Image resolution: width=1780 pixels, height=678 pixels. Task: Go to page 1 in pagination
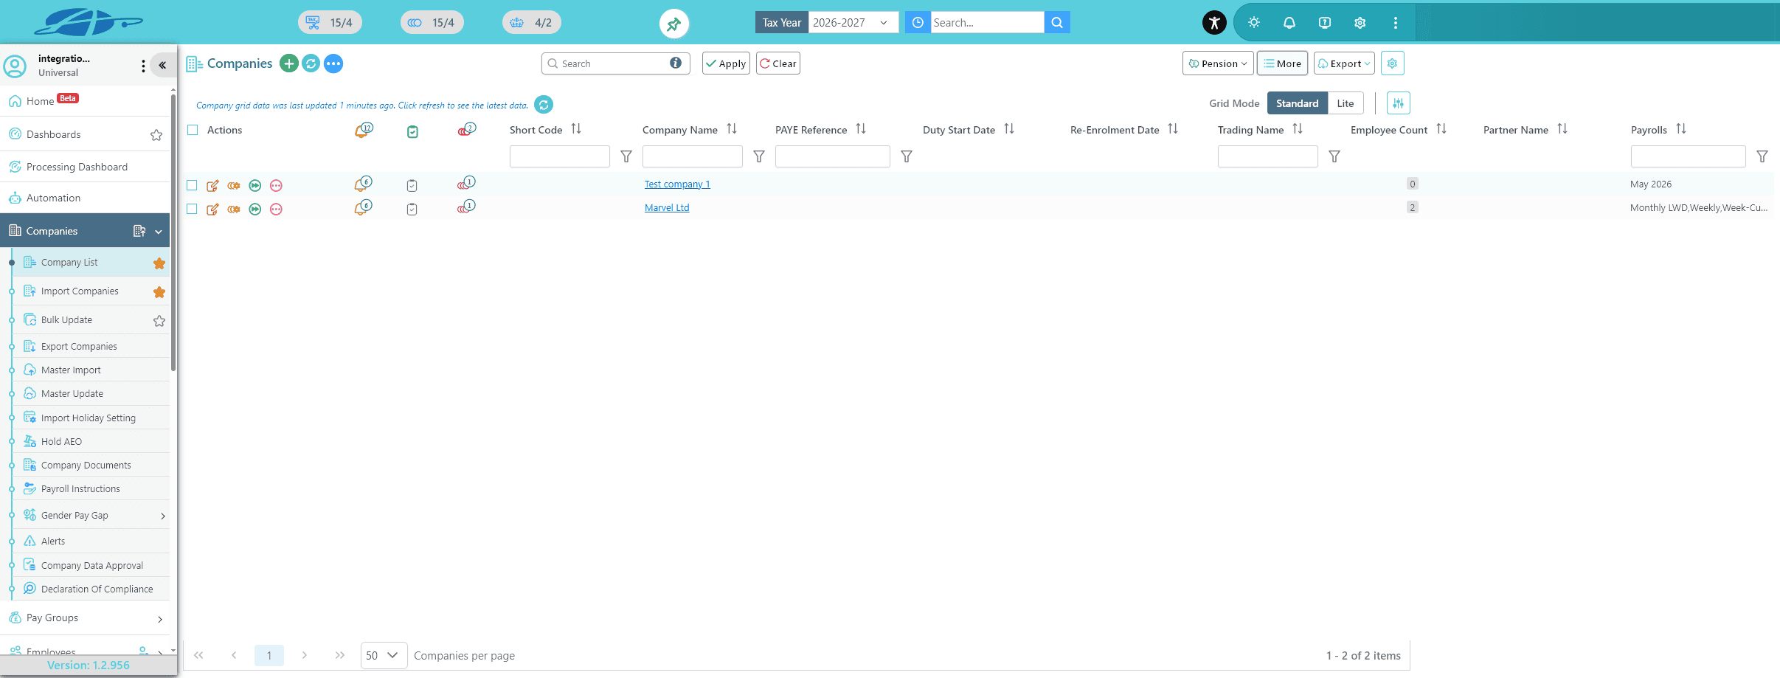coord(269,655)
